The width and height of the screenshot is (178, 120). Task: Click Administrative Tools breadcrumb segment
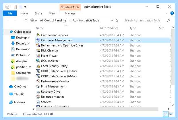(86, 21)
